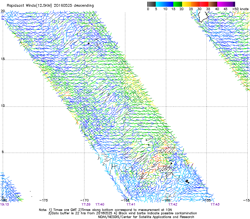Click the gray 0-5 knots color segment

[x=151, y=4]
